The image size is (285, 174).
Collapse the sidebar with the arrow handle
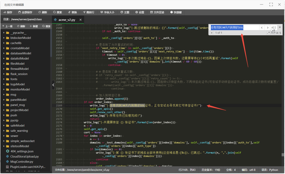click(53, 85)
